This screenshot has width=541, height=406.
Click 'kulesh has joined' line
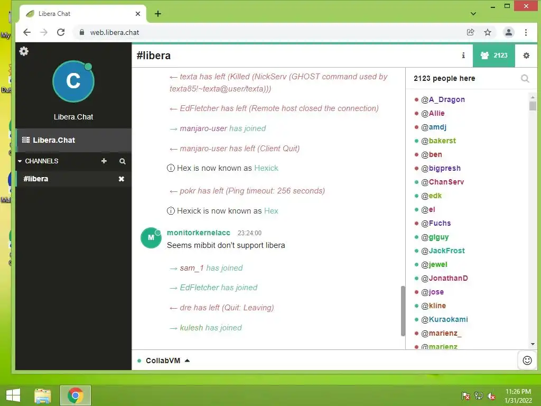click(206, 328)
